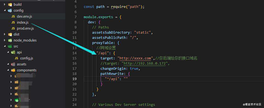Click the build folder icon
The height and width of the screenshot is (108, 264).
click(10, 5)
